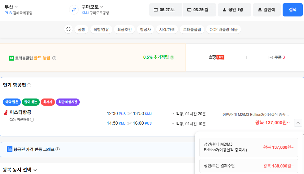Open the 쿠폰 3 coupons link
This screenshot has width=304, height=174.
[x=277, y=57]
